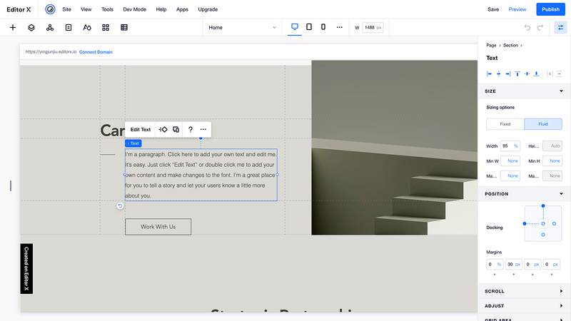Click the canvas width 1488 field
Viewport: 571px width, 321px height.
point(373,27)
